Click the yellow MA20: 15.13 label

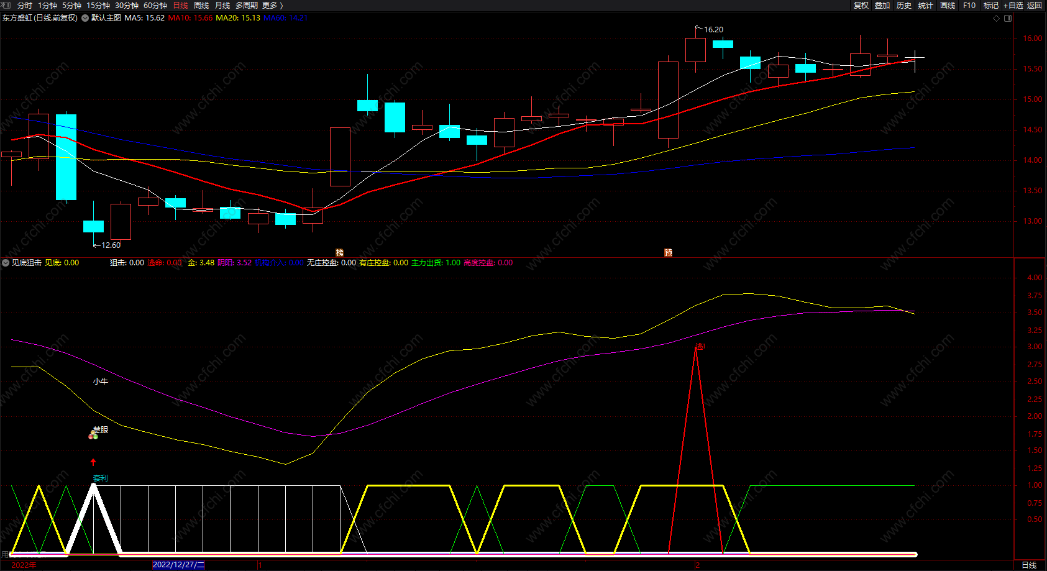tap(238, 18)
